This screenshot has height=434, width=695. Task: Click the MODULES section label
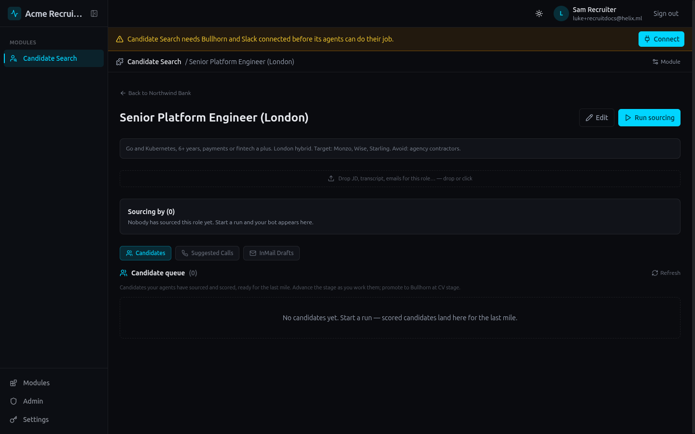[x=23, y=42]
